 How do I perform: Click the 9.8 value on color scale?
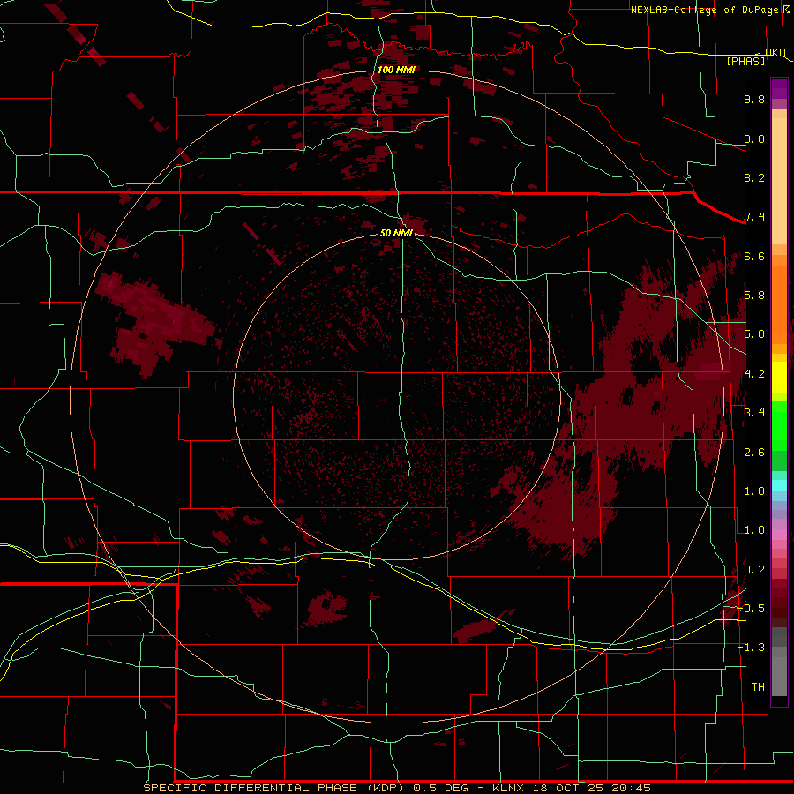click(754, 99)
